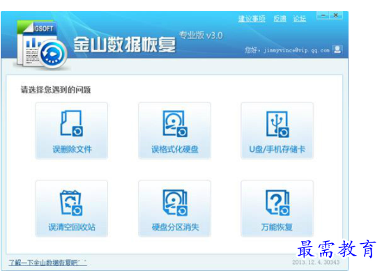Viewport: 382px width, 271px height.
Task: Open the 误清空回收站 recycle bin icon
Action: pos(71,203)
